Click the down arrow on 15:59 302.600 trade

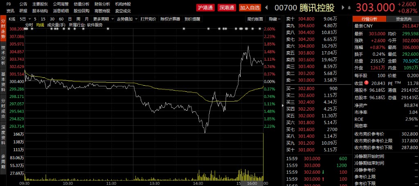[x=323, y=172]
